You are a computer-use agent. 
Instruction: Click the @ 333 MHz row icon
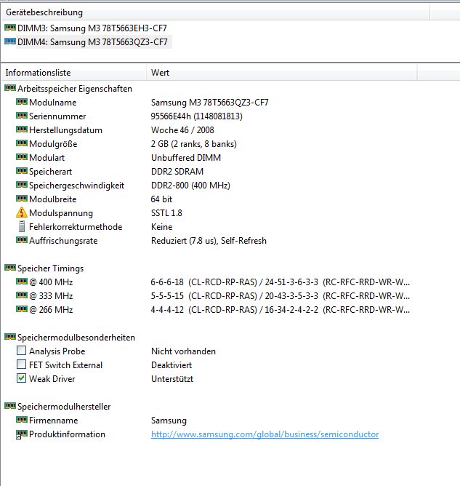point(22,295)
